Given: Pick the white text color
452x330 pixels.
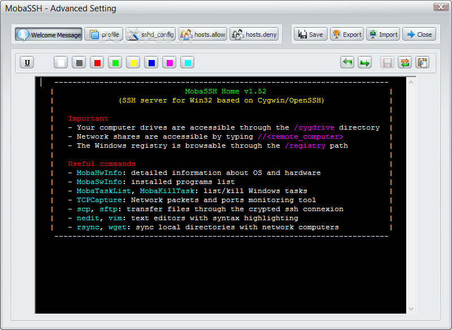Looking at the screenshot, I should (x=61, y=63).
